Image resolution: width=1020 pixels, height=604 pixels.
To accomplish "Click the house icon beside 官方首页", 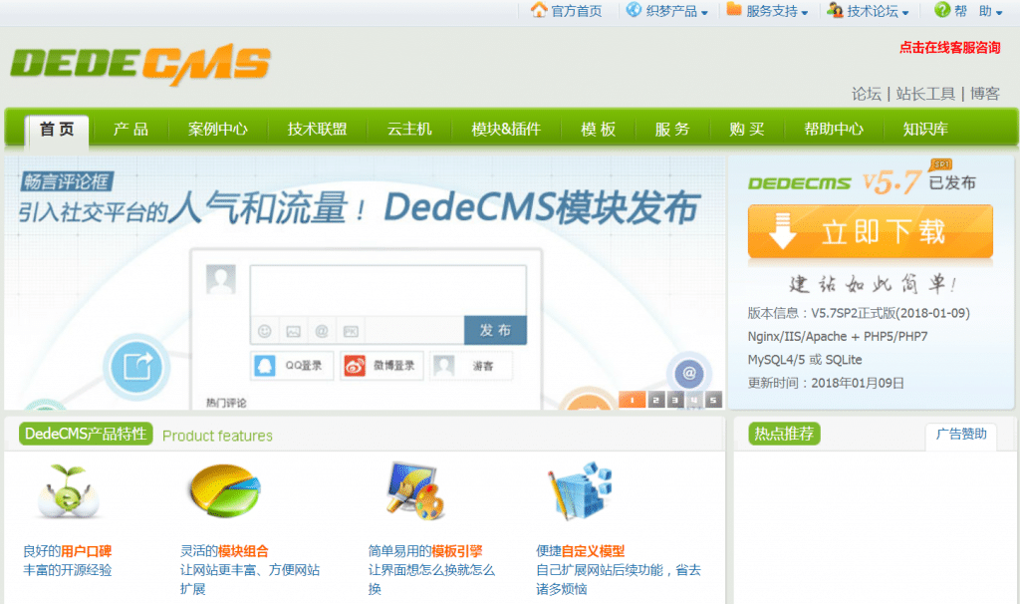I will [x=539, y=11].
